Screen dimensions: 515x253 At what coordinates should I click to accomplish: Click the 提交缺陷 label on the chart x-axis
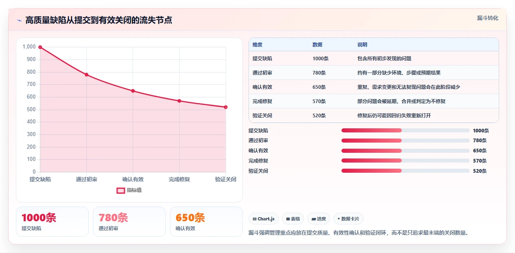[40, 179]
